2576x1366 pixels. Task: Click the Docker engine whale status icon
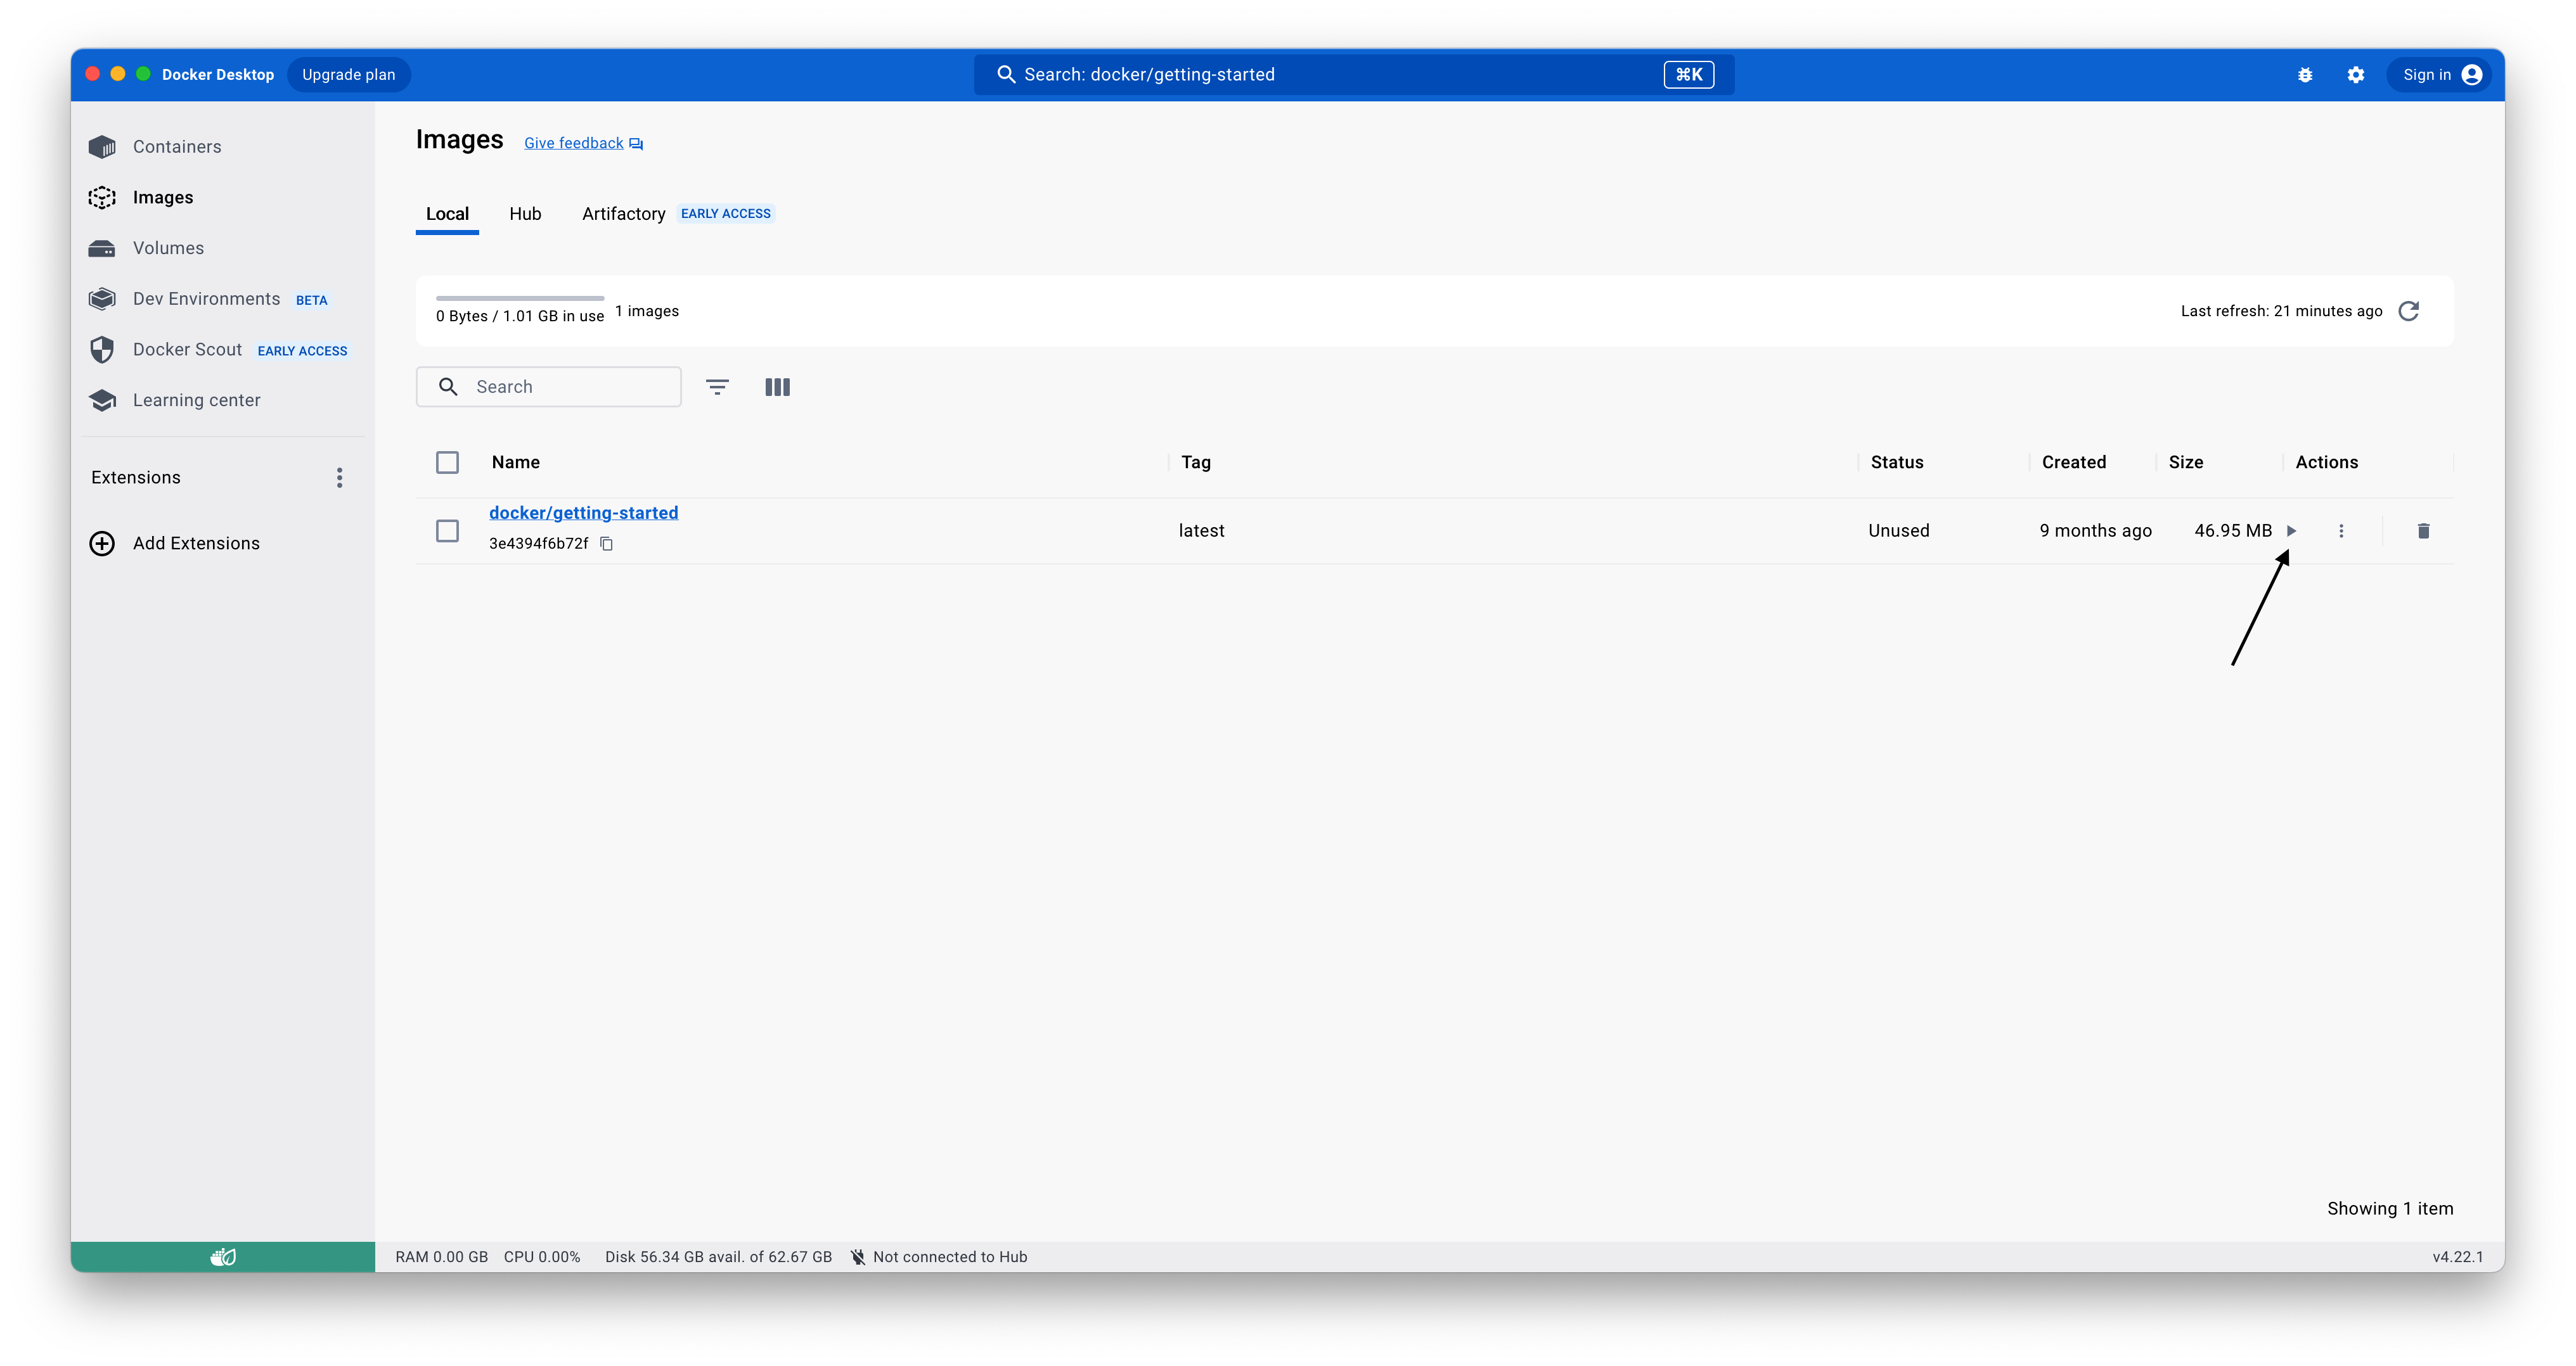pyautogui.click(x=223, y=1257)
